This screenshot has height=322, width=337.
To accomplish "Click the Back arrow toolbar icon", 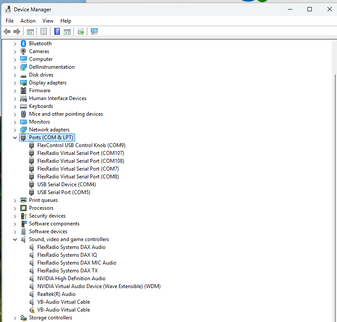I will pos(7,32).
